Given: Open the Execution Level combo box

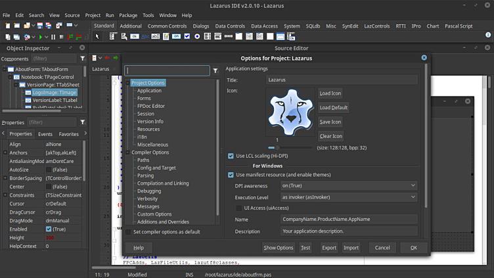Looking at the screenshot, I should (x=349, y=197).
